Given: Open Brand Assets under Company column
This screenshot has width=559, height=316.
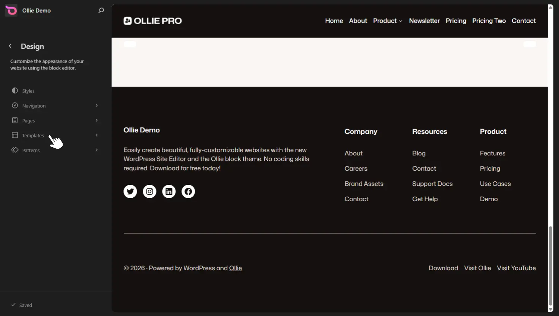Looking at the screenshot, I should [364, 184].
